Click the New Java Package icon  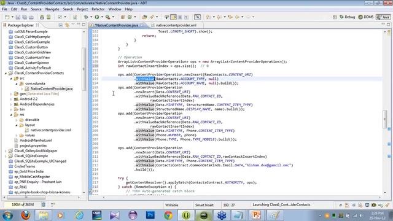[x=123, y=17]
